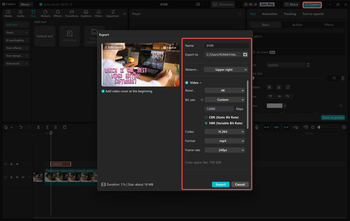Hide the CapCut text track with eye toggle
The height and width of the screenshot is (221, 350).
(x=17, y=164)
